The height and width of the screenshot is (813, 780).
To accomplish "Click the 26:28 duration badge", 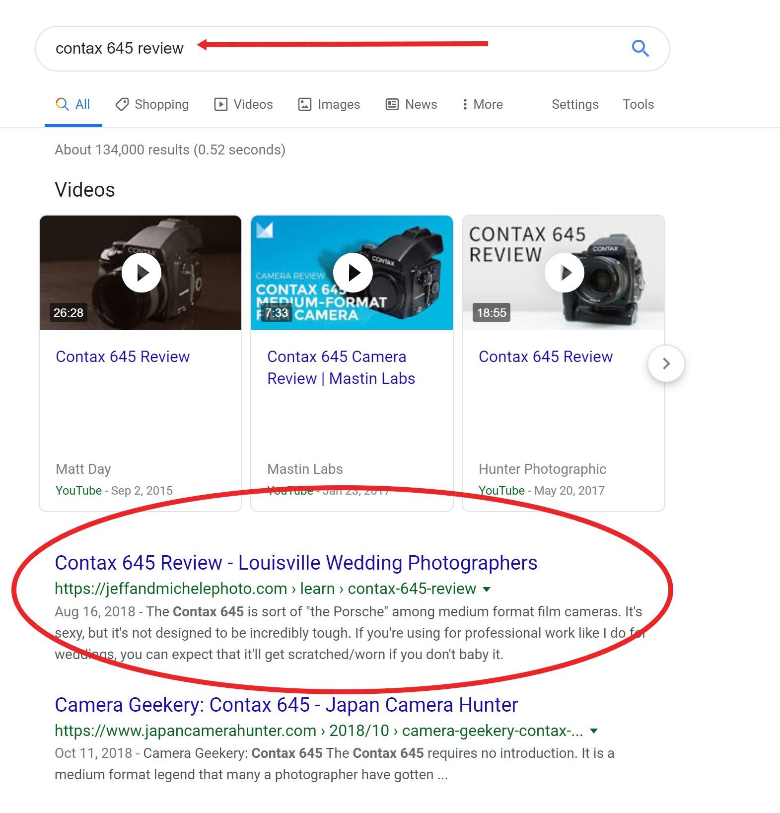I will (x=69, y=312).
